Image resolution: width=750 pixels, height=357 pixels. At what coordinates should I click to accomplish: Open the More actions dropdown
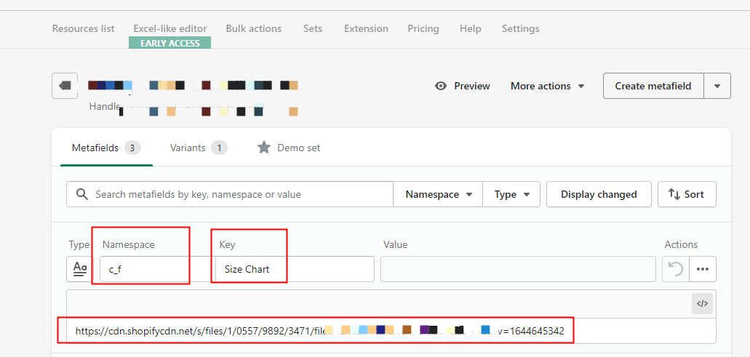pos(548,86)
